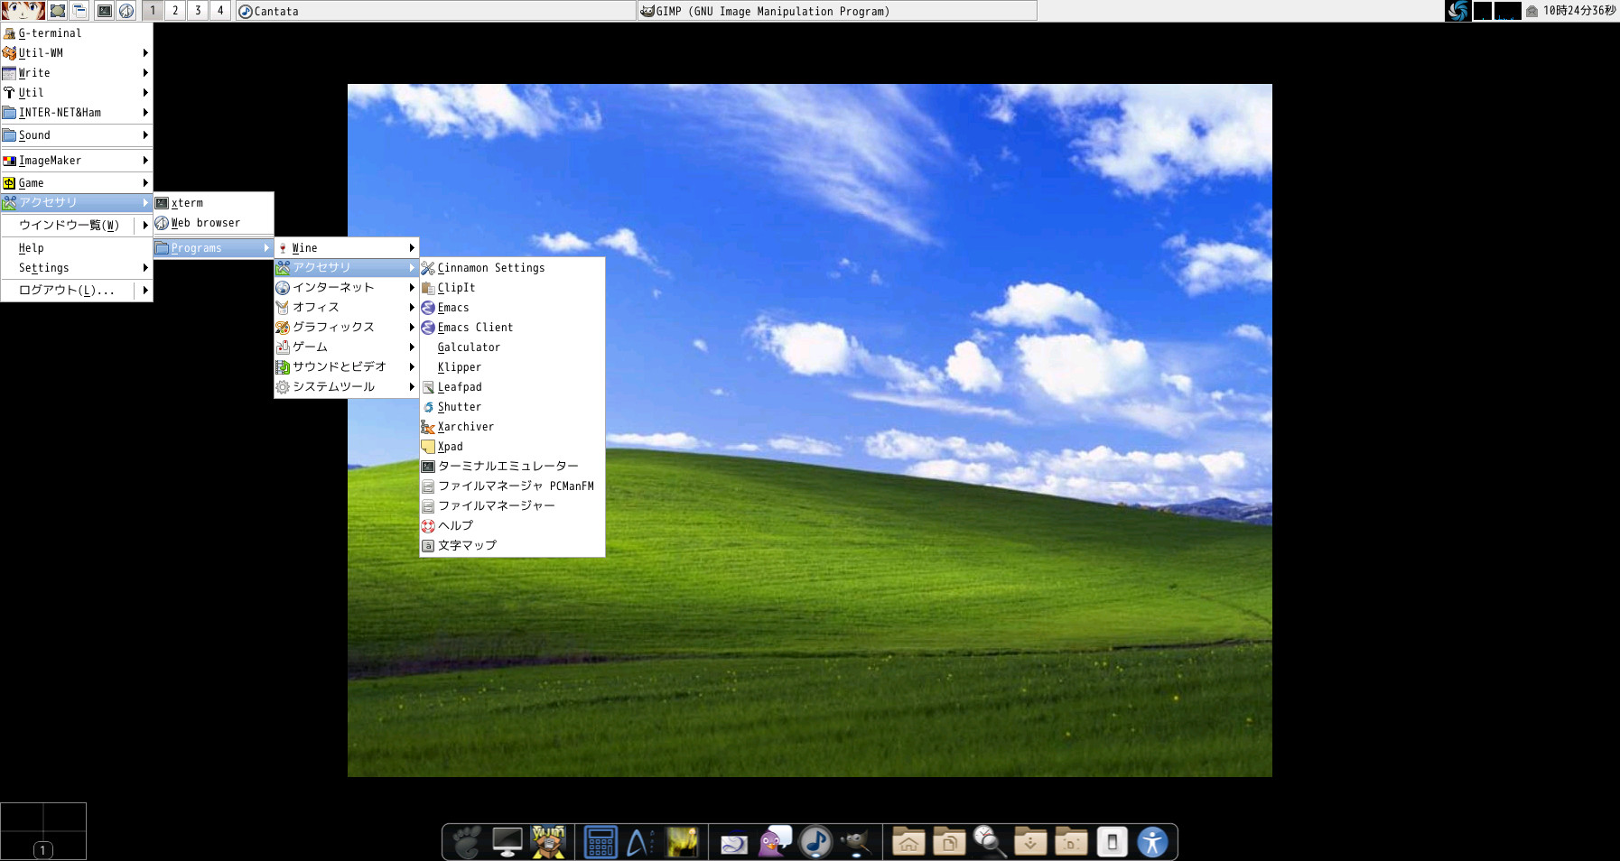Launch Emacs from the menu
Image resolution: width=1620 pixels, height=861 pixels.
(x=452, y=307)
